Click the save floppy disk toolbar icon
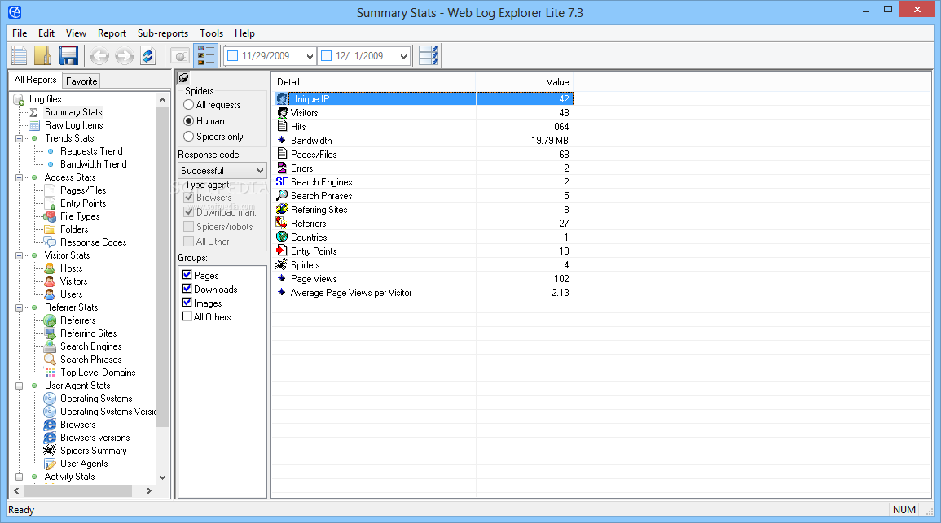The image size is (941, 523). click(68, 55)
